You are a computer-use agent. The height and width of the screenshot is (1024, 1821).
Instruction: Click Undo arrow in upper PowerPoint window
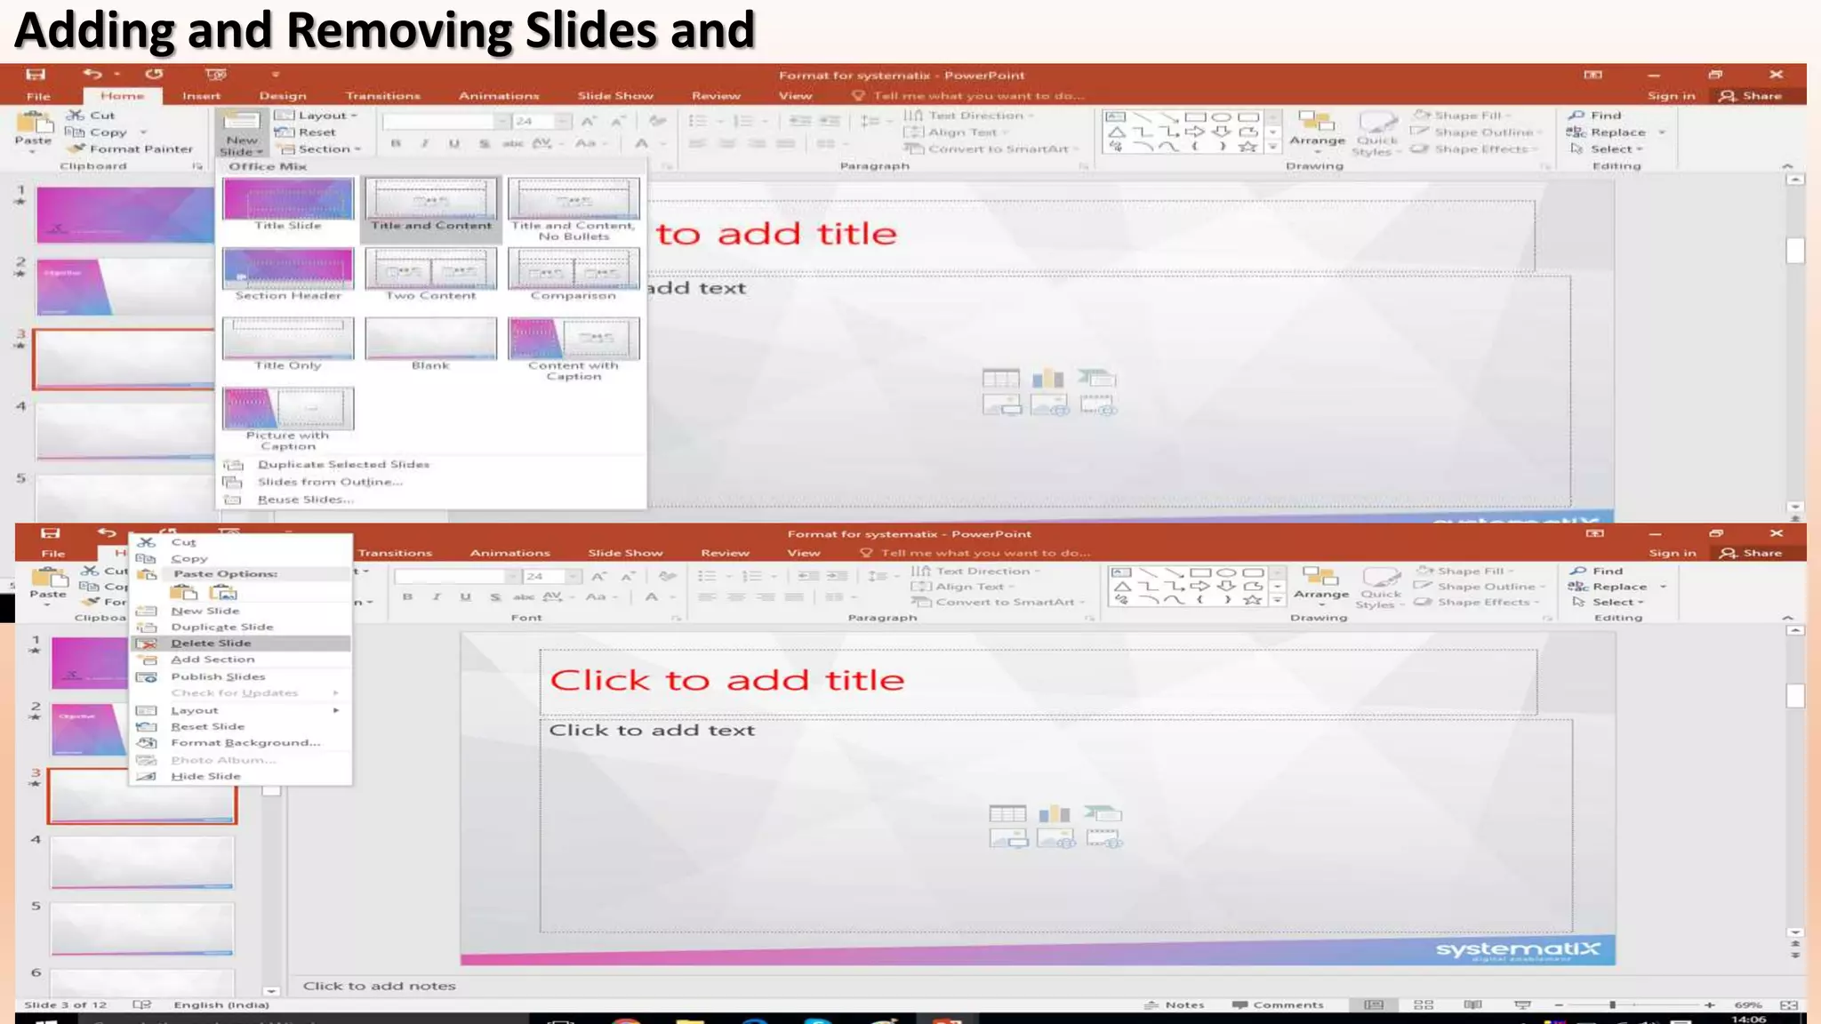point(92,75)
